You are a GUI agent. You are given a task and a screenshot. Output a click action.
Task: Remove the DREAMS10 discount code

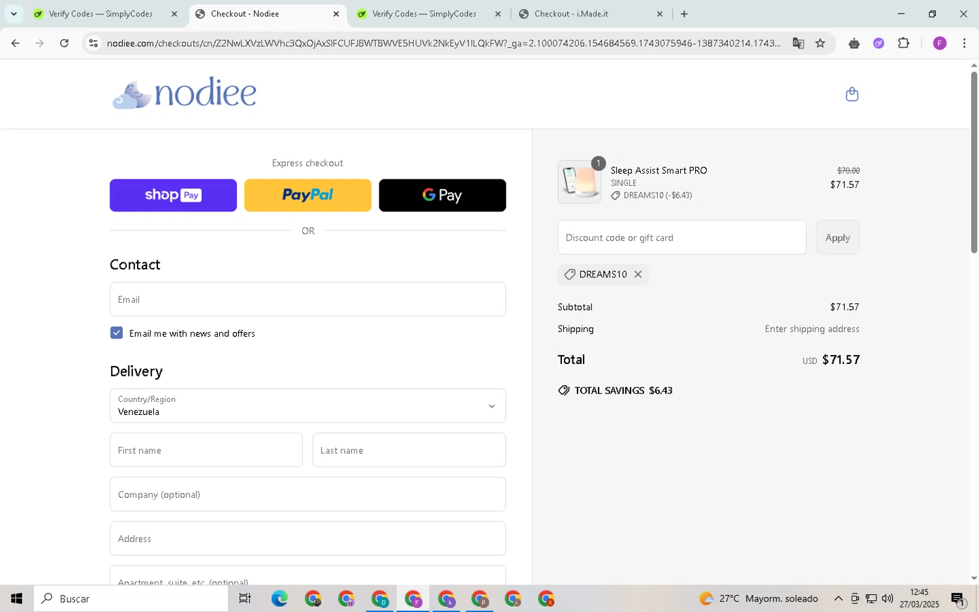[638, 275]
